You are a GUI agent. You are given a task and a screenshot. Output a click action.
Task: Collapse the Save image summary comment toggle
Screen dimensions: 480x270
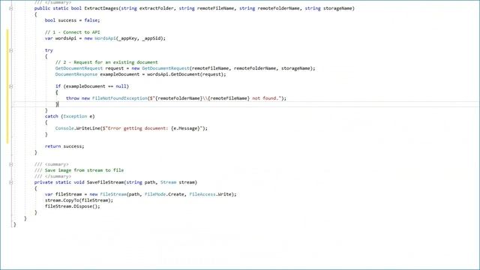[11, 165]
